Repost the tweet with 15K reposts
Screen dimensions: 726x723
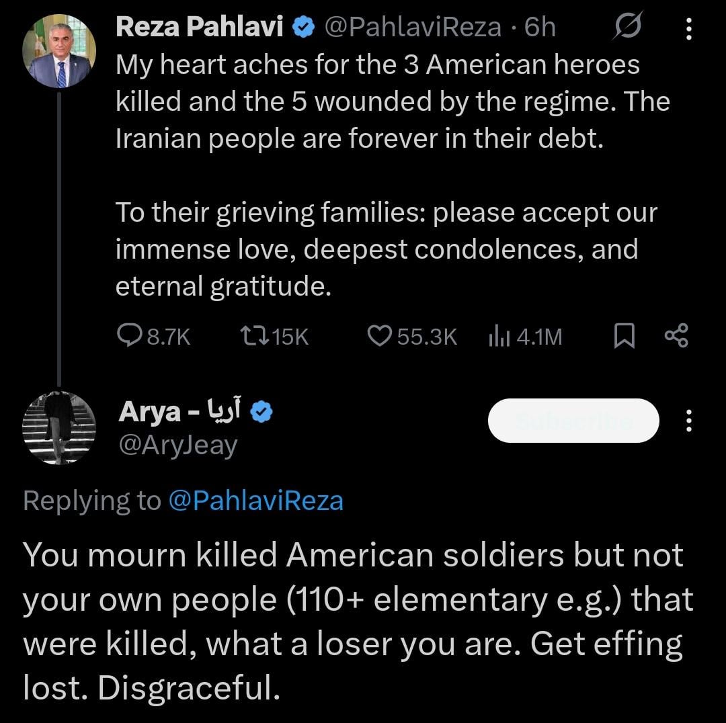(252, 336)
